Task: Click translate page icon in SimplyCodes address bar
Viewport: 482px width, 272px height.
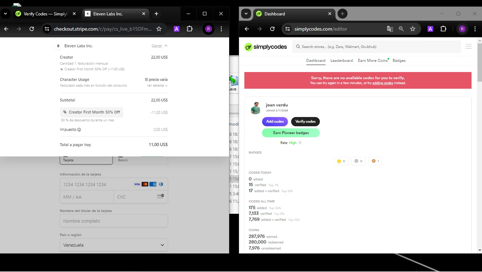Action: [x=390, y=29]
